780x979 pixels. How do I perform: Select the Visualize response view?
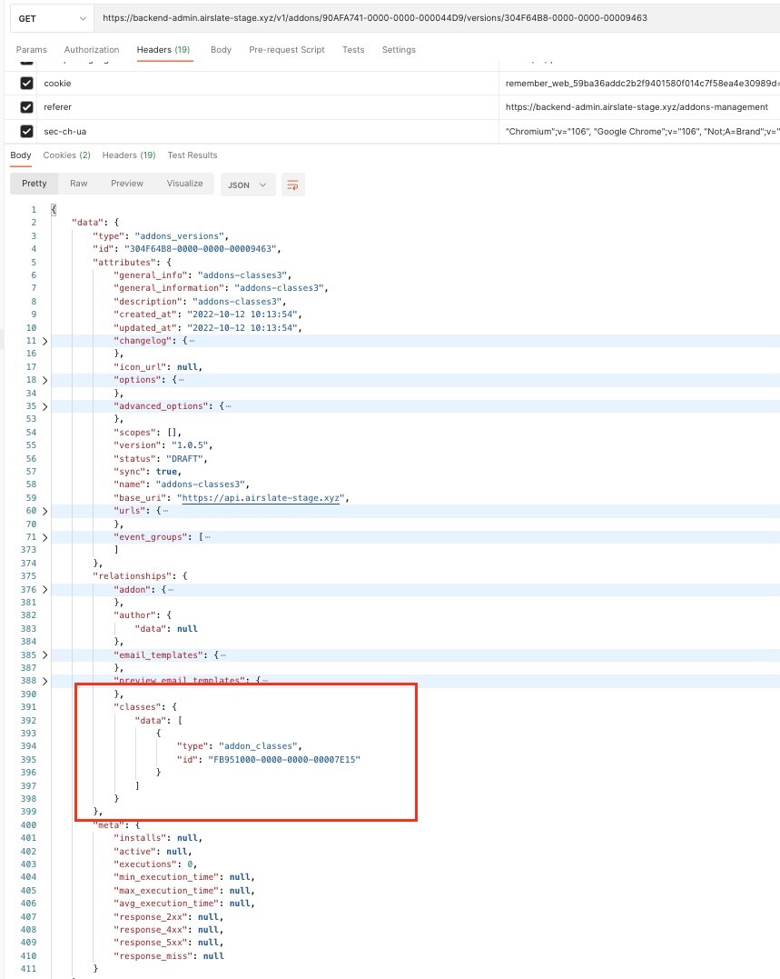point(184,185)
